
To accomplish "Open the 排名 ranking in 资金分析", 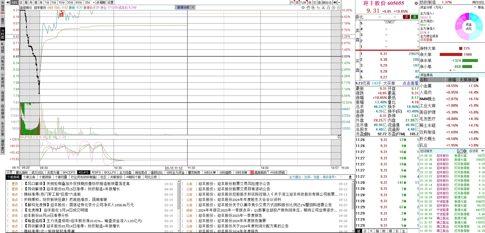I will coord(481,8).
